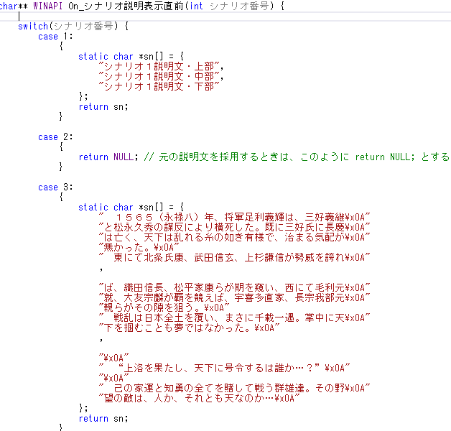Click the case 1: label
Screen dimensions: 451x431
click(50, 36)
